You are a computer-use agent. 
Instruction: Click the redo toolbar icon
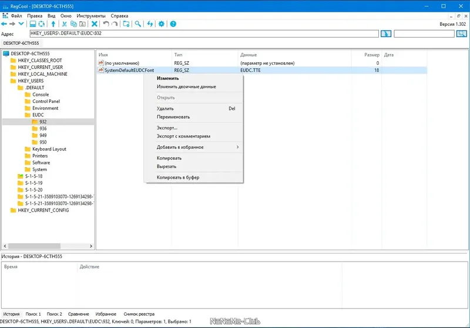115,24
